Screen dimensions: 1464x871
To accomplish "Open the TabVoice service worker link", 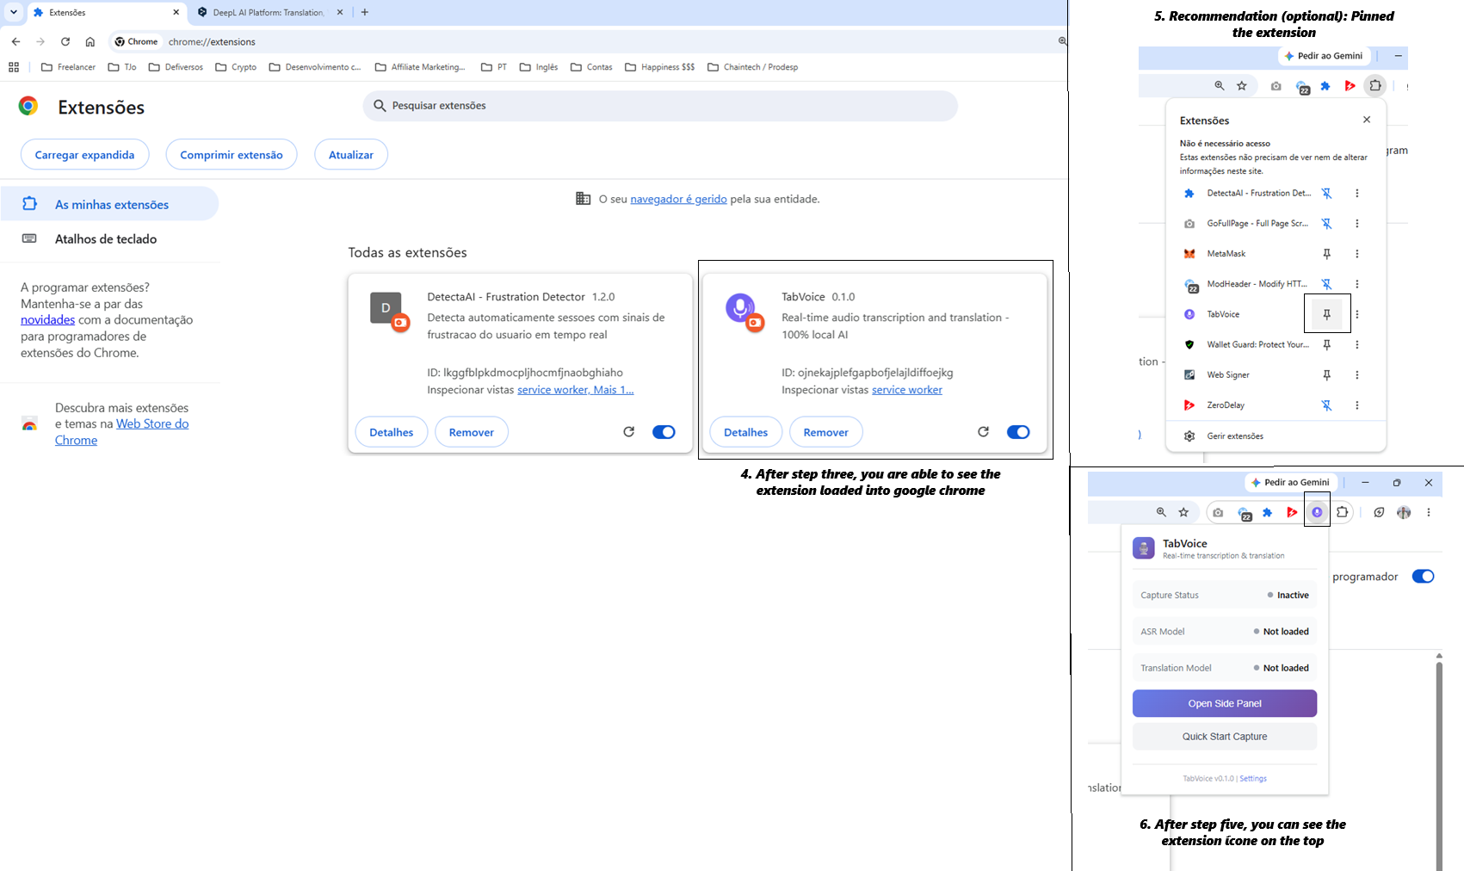I will [907, 390].
